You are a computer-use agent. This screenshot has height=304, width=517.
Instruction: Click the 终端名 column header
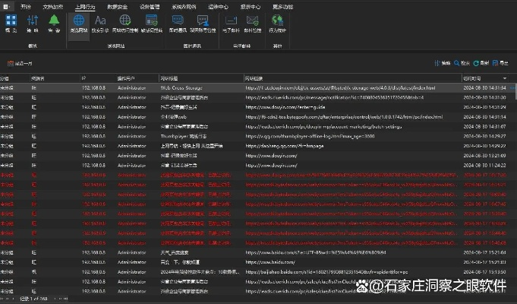55,78
